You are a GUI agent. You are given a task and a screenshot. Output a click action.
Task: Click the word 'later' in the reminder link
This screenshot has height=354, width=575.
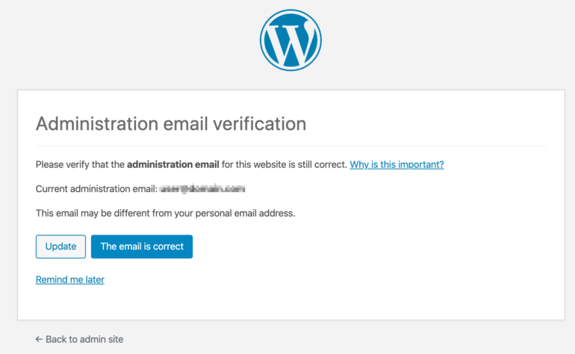point(95,279)
